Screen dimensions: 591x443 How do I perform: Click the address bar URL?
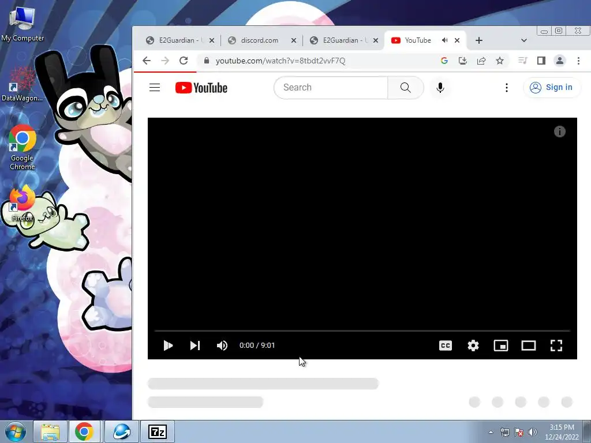[x=280, y=61]
